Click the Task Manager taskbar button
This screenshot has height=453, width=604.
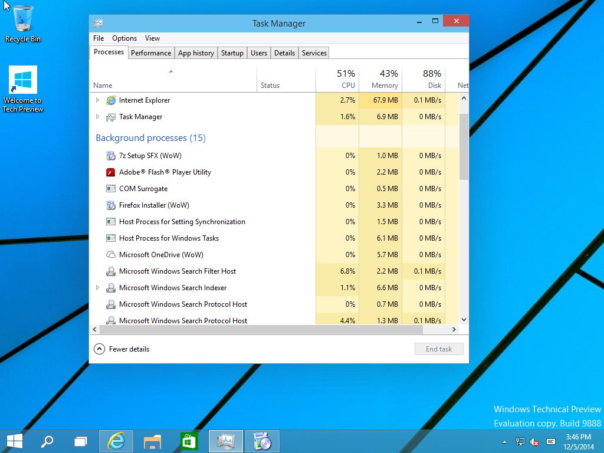point(226,441)
